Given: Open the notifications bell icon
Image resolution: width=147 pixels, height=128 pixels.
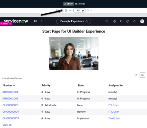Looking at the screenshot, I should (x=134, y=21).
